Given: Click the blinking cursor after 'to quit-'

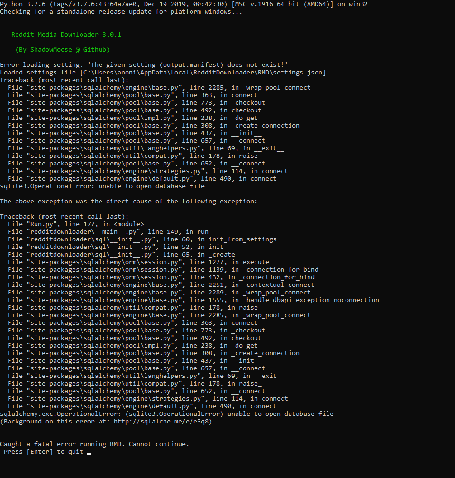Looking at the screenshot, I should (89, 454).
